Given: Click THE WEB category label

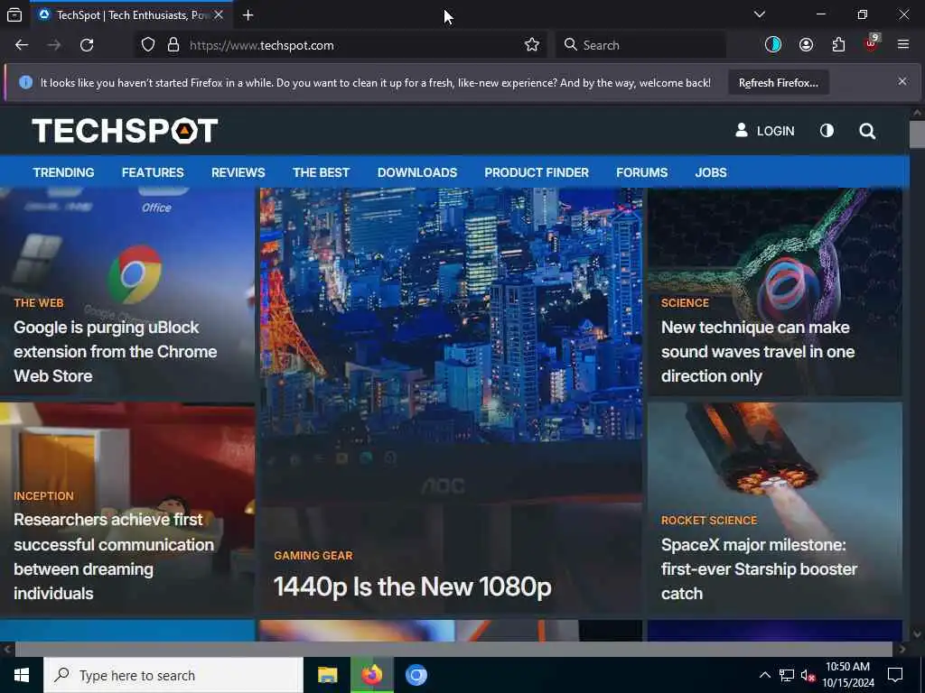Looking at the screenshot, I should pos(38,303).
